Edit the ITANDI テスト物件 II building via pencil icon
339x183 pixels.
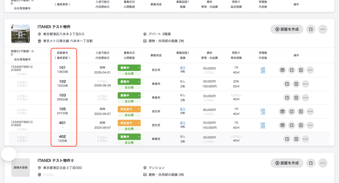[311, 163]
